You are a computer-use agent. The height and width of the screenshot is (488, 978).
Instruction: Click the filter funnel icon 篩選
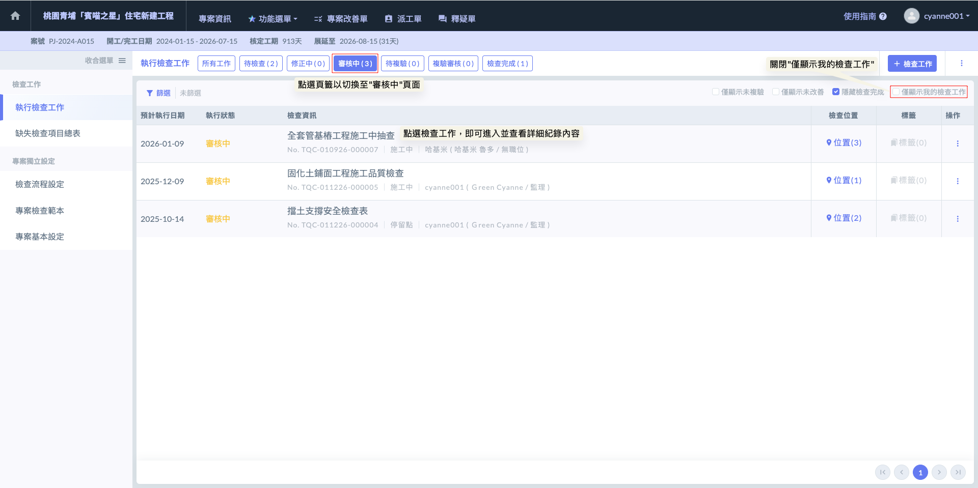click(150, 93)
